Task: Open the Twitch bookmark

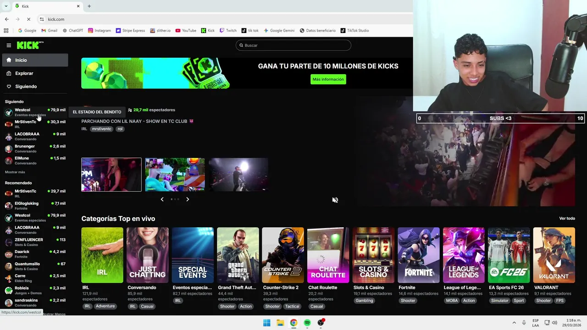Action: point(228,31)
